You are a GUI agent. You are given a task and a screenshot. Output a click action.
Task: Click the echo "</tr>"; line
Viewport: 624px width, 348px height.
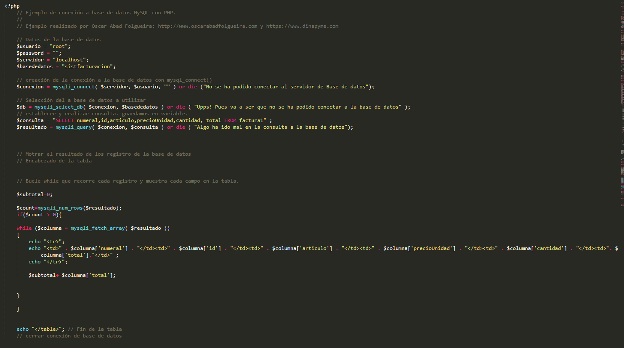tap(48, 262)
